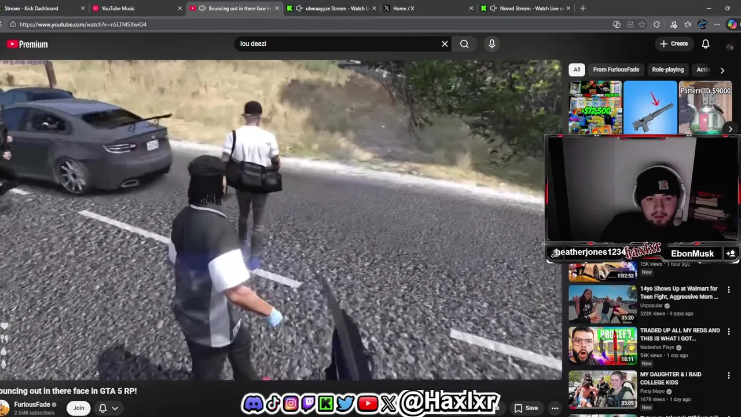The width and height of the screenshot is (741, 417).
Task: Click the Instagram icon in overlay
Action: click(291, 403)
